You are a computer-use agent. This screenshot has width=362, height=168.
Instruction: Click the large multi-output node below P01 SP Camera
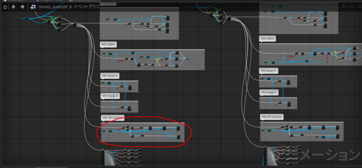103,157
